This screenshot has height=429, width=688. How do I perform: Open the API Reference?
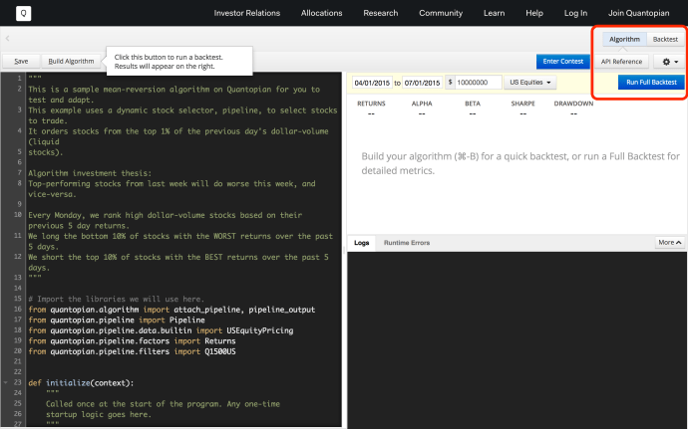621,62
